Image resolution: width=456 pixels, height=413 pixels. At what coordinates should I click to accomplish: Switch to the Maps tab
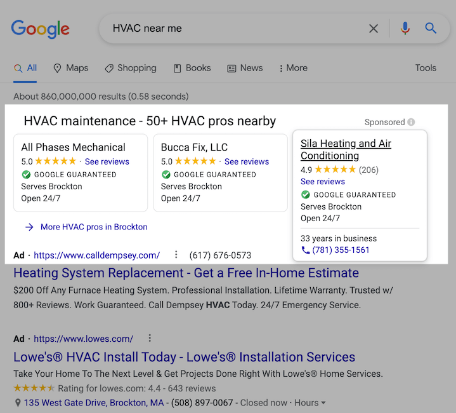tap(71, 68)
